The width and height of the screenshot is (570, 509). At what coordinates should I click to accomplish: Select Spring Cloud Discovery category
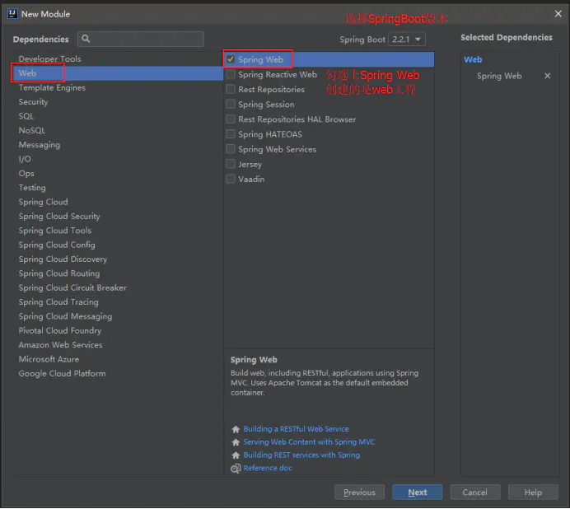63,259
